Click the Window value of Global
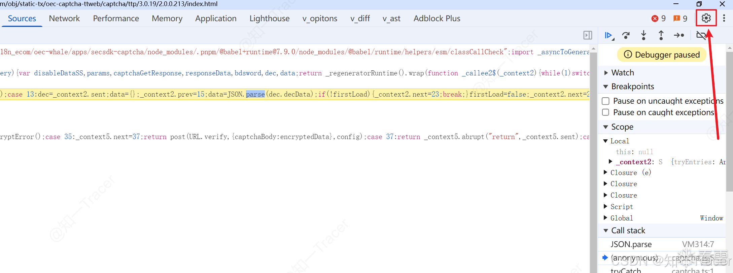Screen dimensions: 733x273 click(x=711, y=218)
